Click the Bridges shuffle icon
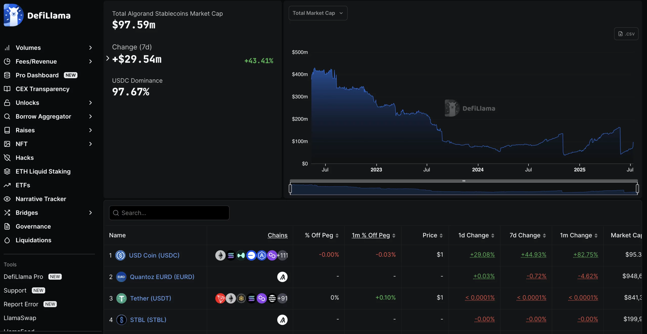The image size is (647, 334). [7, 213]
